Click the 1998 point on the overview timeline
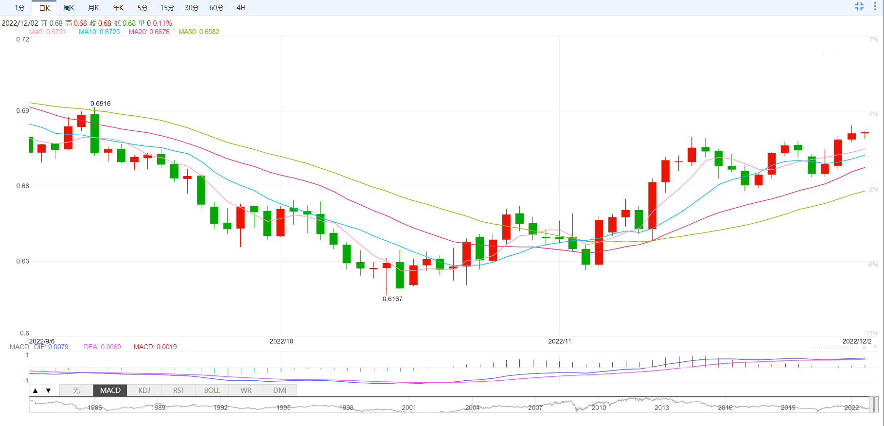 point(346,408)
